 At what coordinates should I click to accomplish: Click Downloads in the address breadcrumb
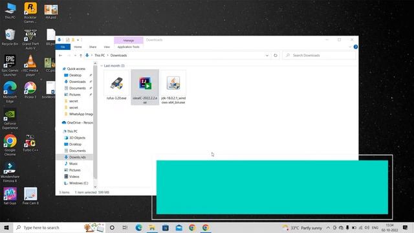coord(118,56)
